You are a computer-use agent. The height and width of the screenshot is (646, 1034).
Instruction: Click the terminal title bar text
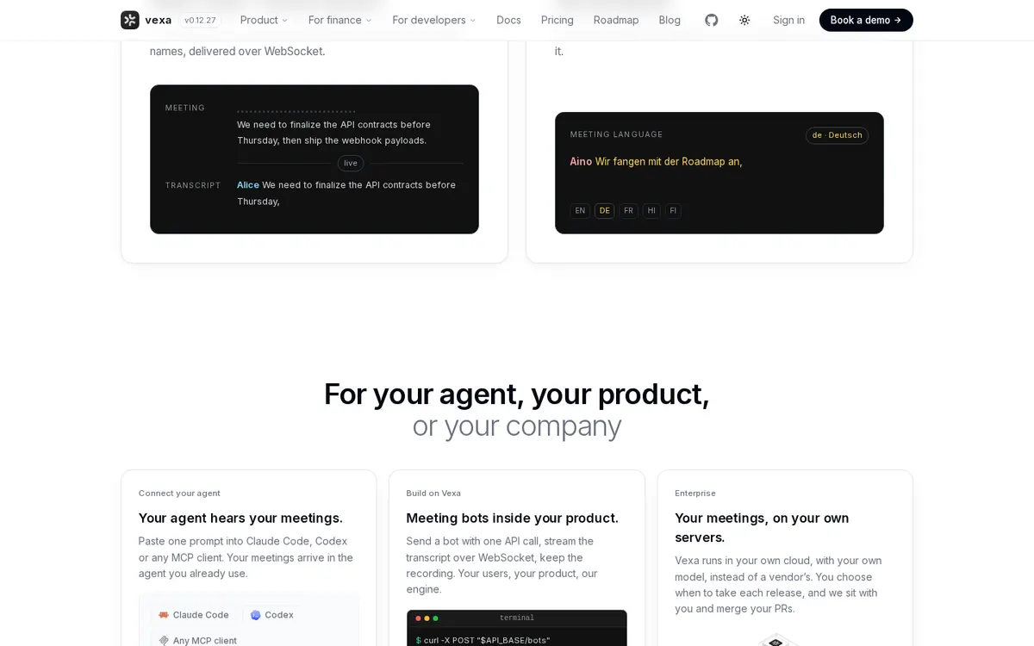point(517,618)
